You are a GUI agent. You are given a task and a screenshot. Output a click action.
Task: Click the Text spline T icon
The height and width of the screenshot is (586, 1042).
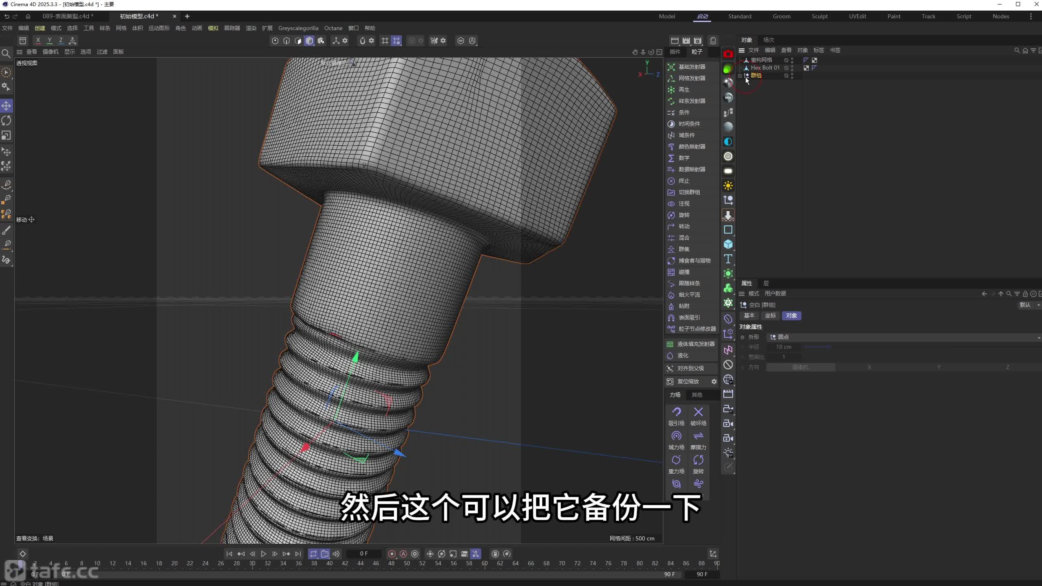728,259
